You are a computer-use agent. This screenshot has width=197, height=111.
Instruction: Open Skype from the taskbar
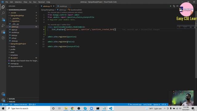point(85,108)
